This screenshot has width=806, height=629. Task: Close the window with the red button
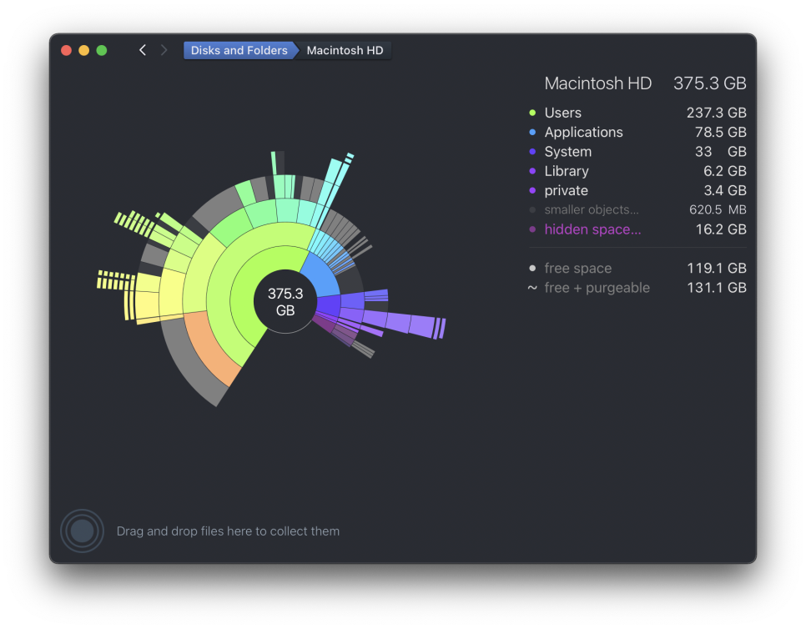[66, 50]
